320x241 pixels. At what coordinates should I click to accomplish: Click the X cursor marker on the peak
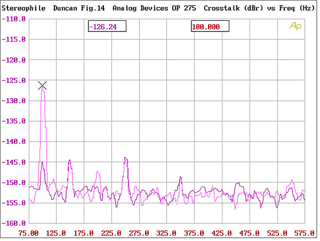click(43, 86)
